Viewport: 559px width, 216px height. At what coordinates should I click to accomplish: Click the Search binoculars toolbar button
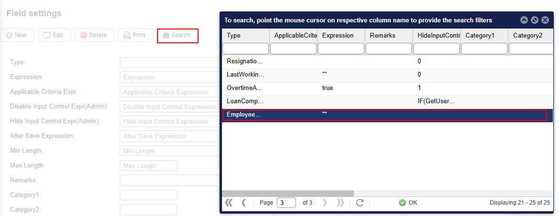(x=177, y=35)
